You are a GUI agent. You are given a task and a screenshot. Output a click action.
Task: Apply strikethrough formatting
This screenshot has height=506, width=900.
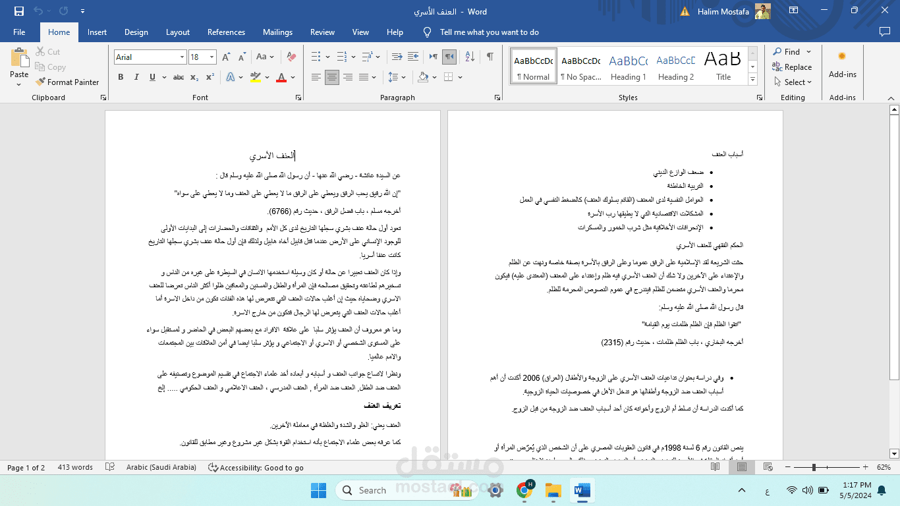coord(179,77)
